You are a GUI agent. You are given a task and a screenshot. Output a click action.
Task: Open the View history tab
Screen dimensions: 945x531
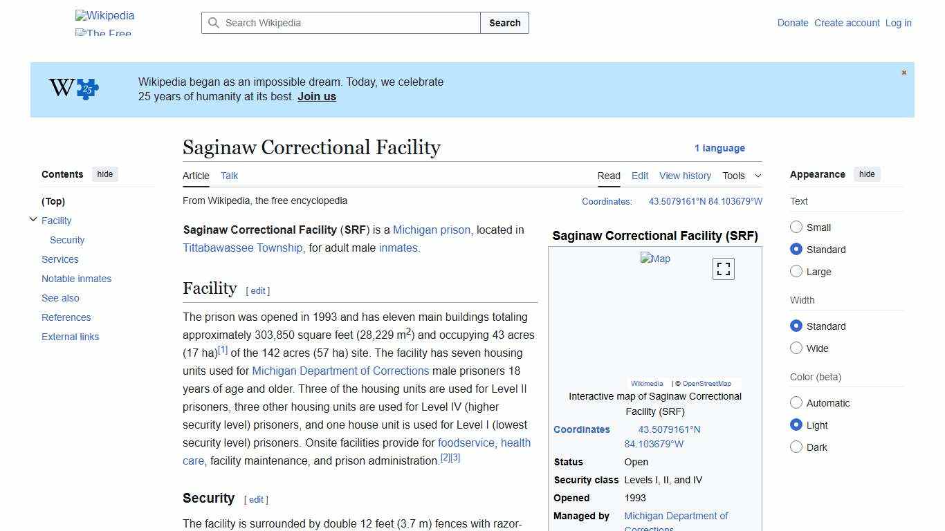click(x=685, y=176)
